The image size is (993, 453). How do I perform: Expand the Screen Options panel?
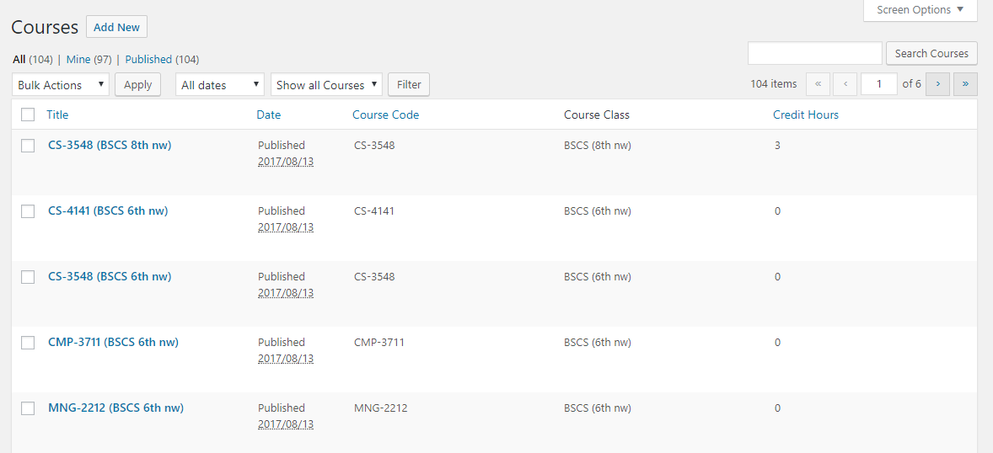coord(920,10)
